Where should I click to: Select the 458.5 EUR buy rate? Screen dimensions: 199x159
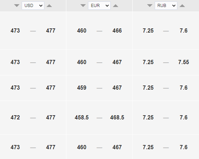tap(82, 117)
